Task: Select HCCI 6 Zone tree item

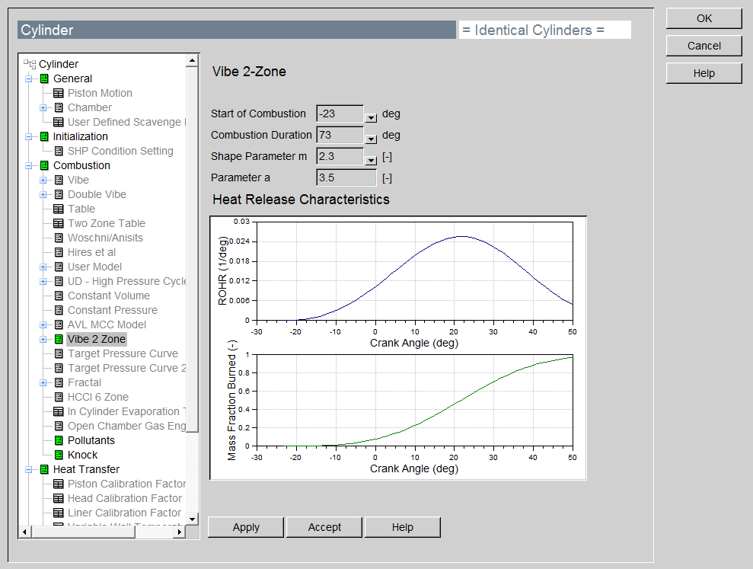Action: 98,397
